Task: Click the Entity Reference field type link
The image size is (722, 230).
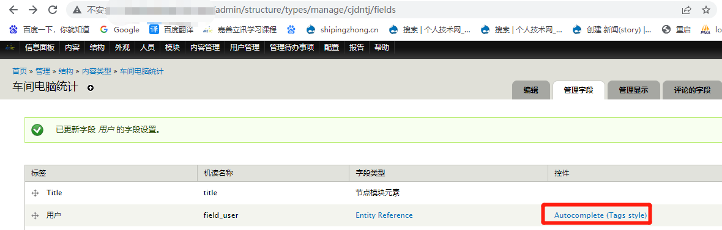Action: coord(384,215)
